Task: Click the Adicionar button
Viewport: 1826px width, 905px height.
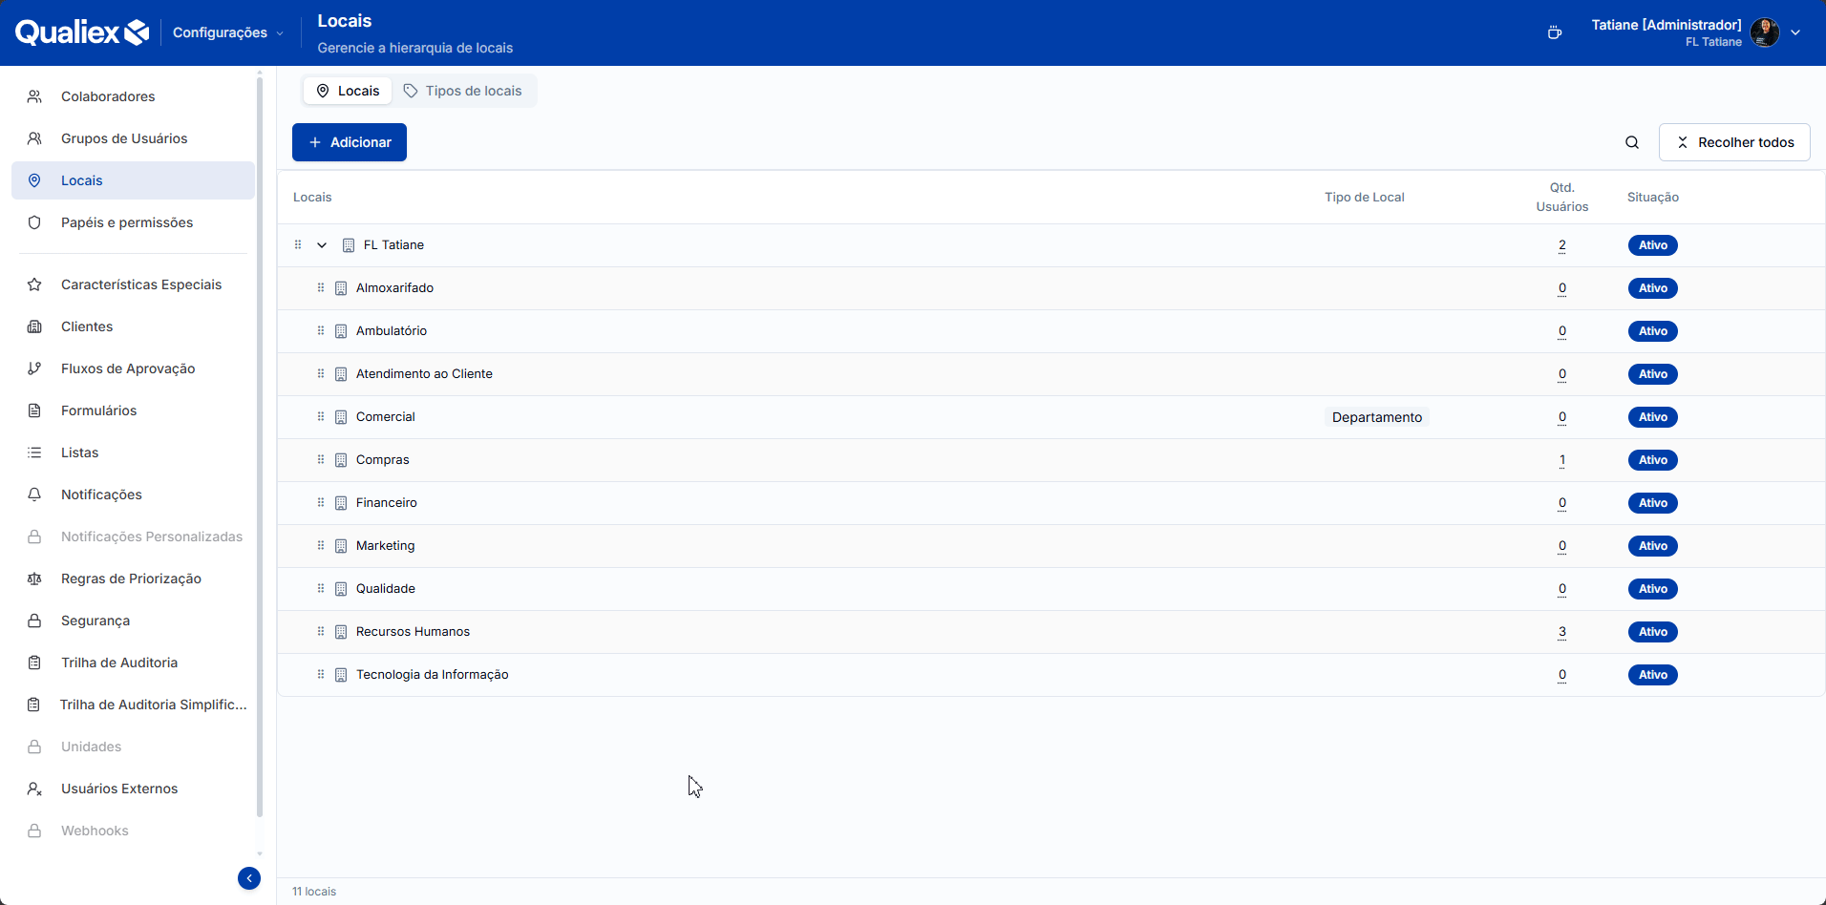Action: [x=350, y=142]
